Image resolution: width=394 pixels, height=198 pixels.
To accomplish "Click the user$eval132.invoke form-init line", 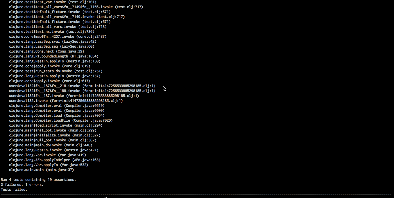I will (x=66, y=101).
